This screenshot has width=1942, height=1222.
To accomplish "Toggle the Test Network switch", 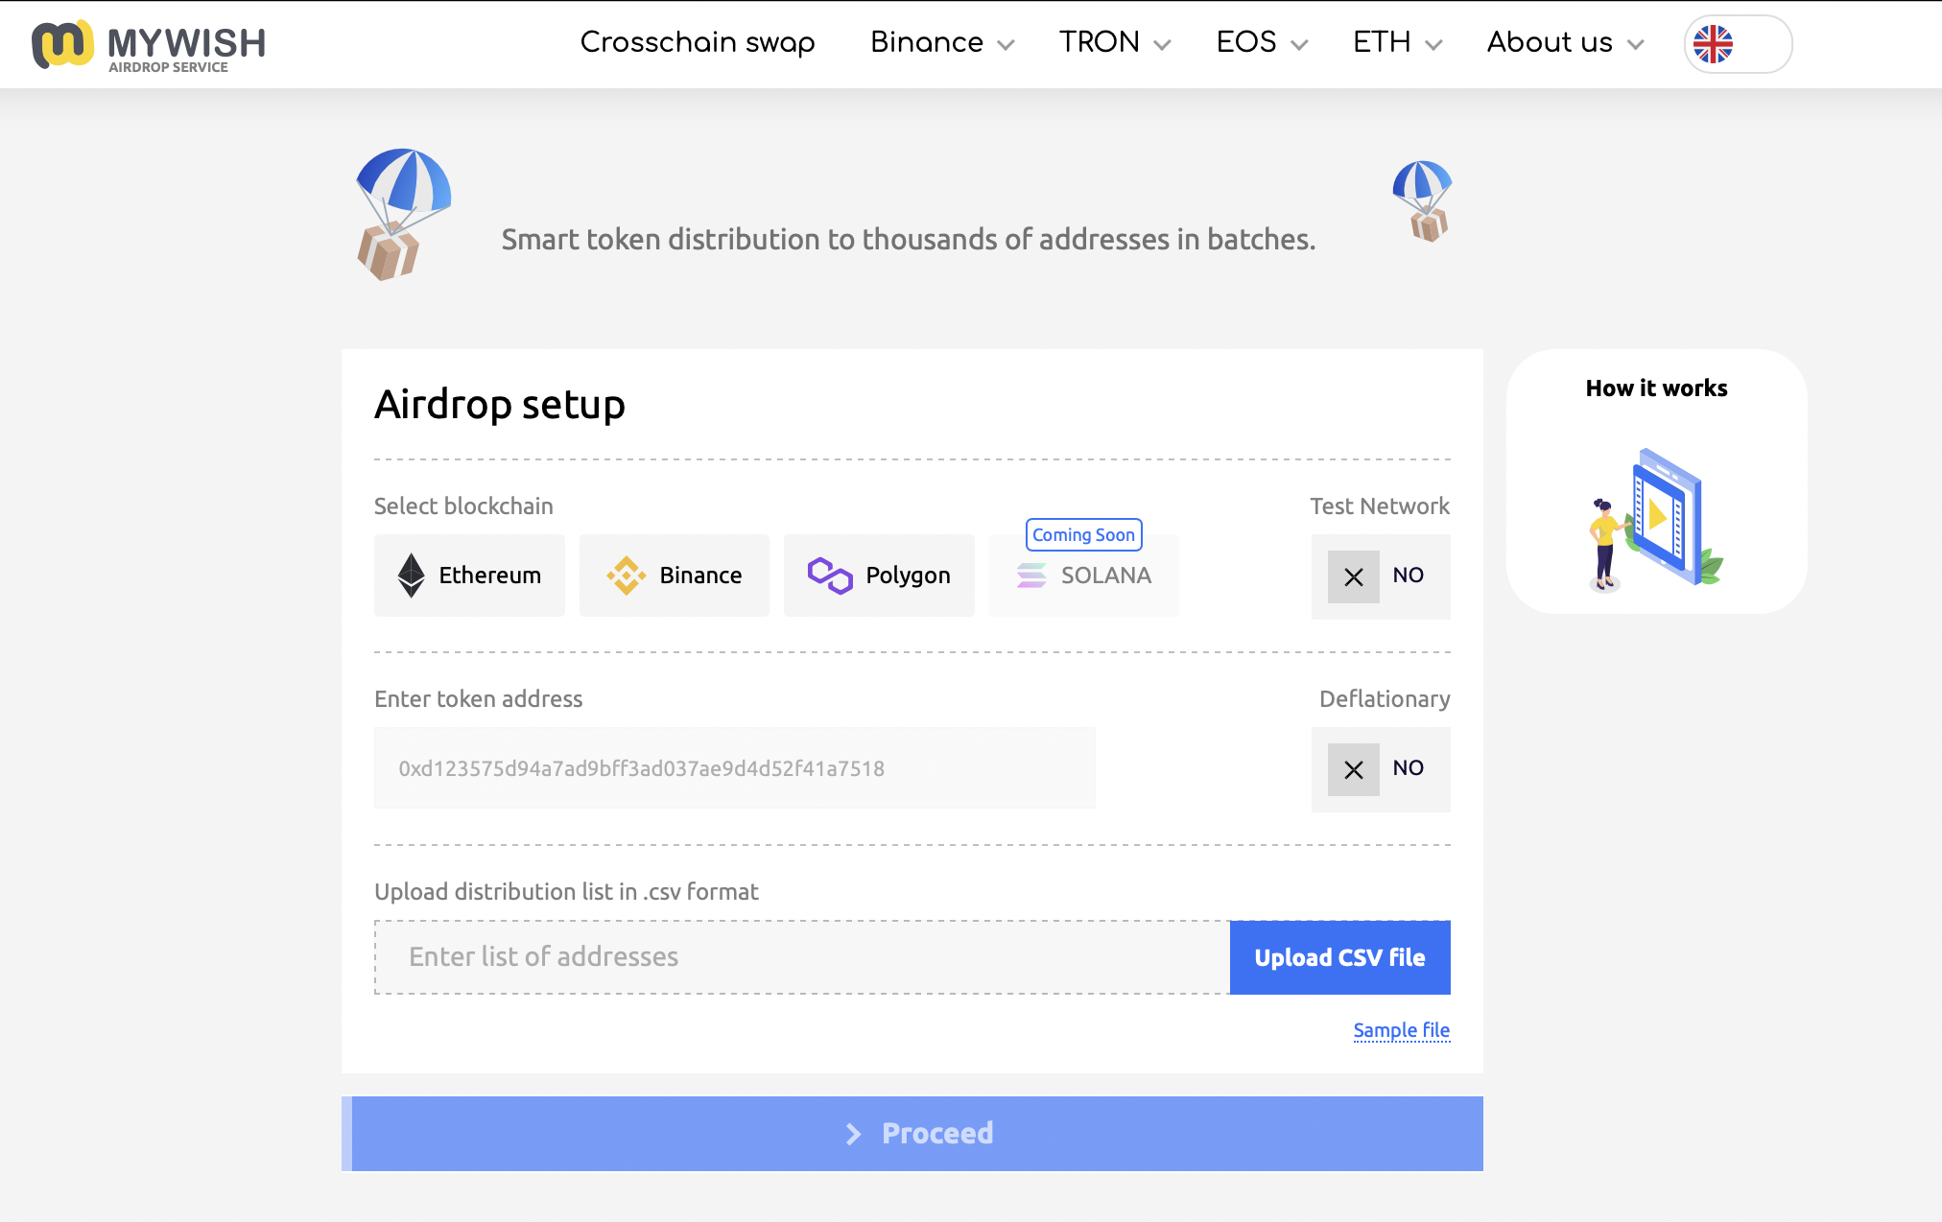I will click(x=1381, y=576).
